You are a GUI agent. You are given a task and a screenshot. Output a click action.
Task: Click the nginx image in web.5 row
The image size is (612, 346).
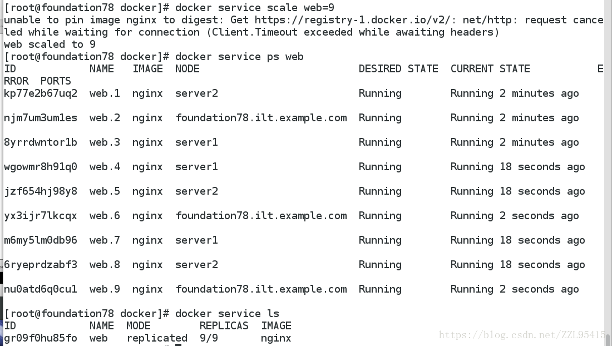click(x=147, y=191)
